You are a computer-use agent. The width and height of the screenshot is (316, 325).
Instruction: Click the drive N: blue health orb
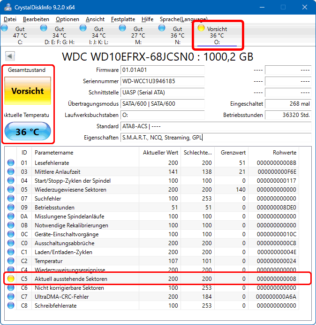point(162,28)
